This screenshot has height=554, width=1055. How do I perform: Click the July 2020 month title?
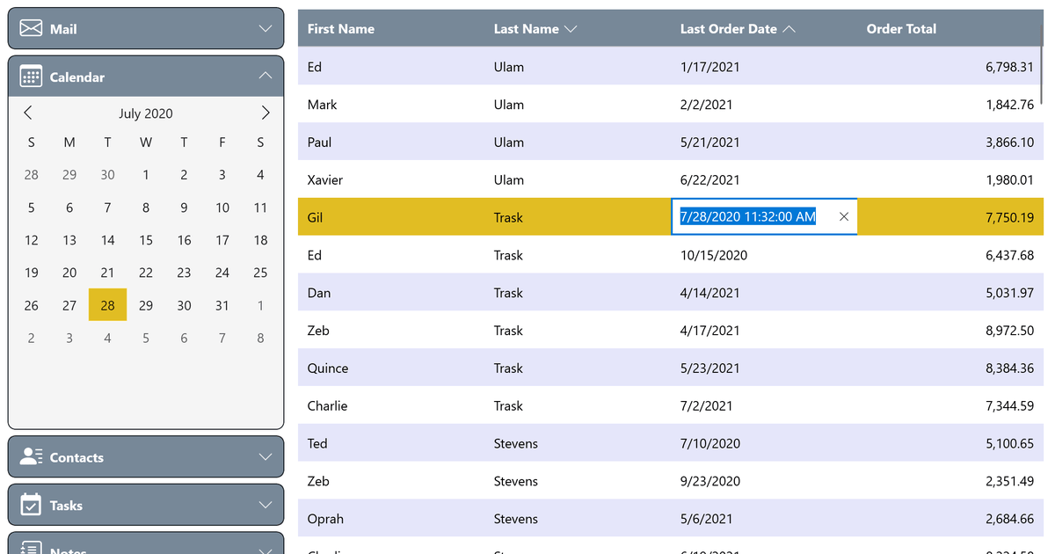[x=146, y=113]
